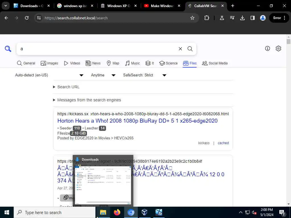Open a new browser tab
The width and height of the screenshot is (291, 218).
232,6
